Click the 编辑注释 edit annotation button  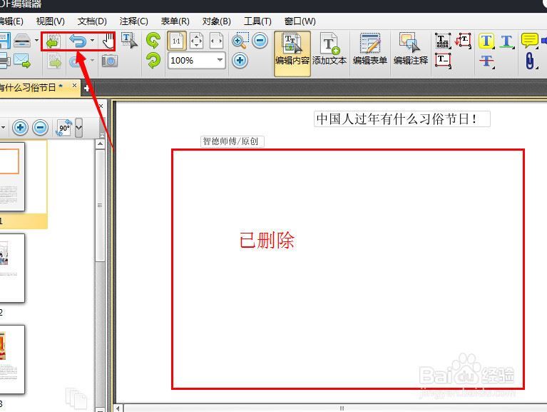point(411,49)
